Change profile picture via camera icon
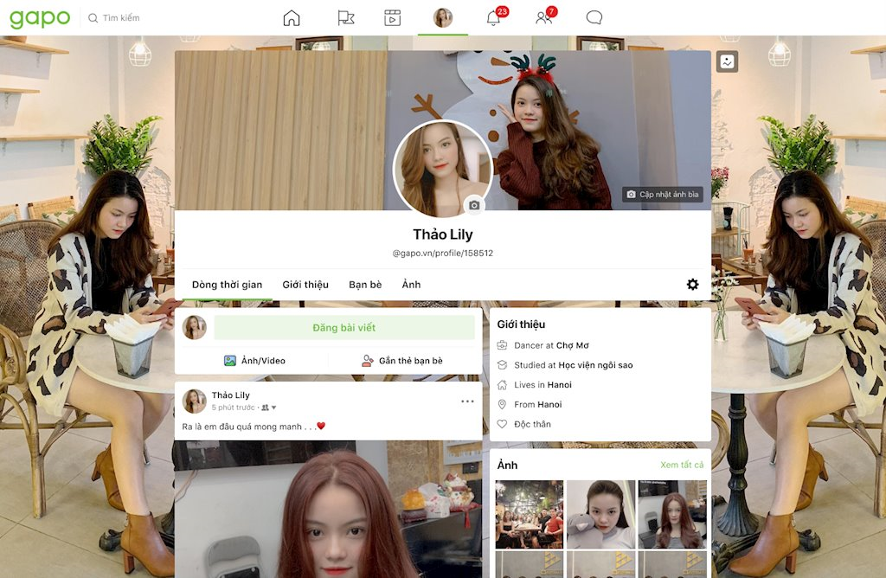The image size is (886, 578). tap(475, 205)
